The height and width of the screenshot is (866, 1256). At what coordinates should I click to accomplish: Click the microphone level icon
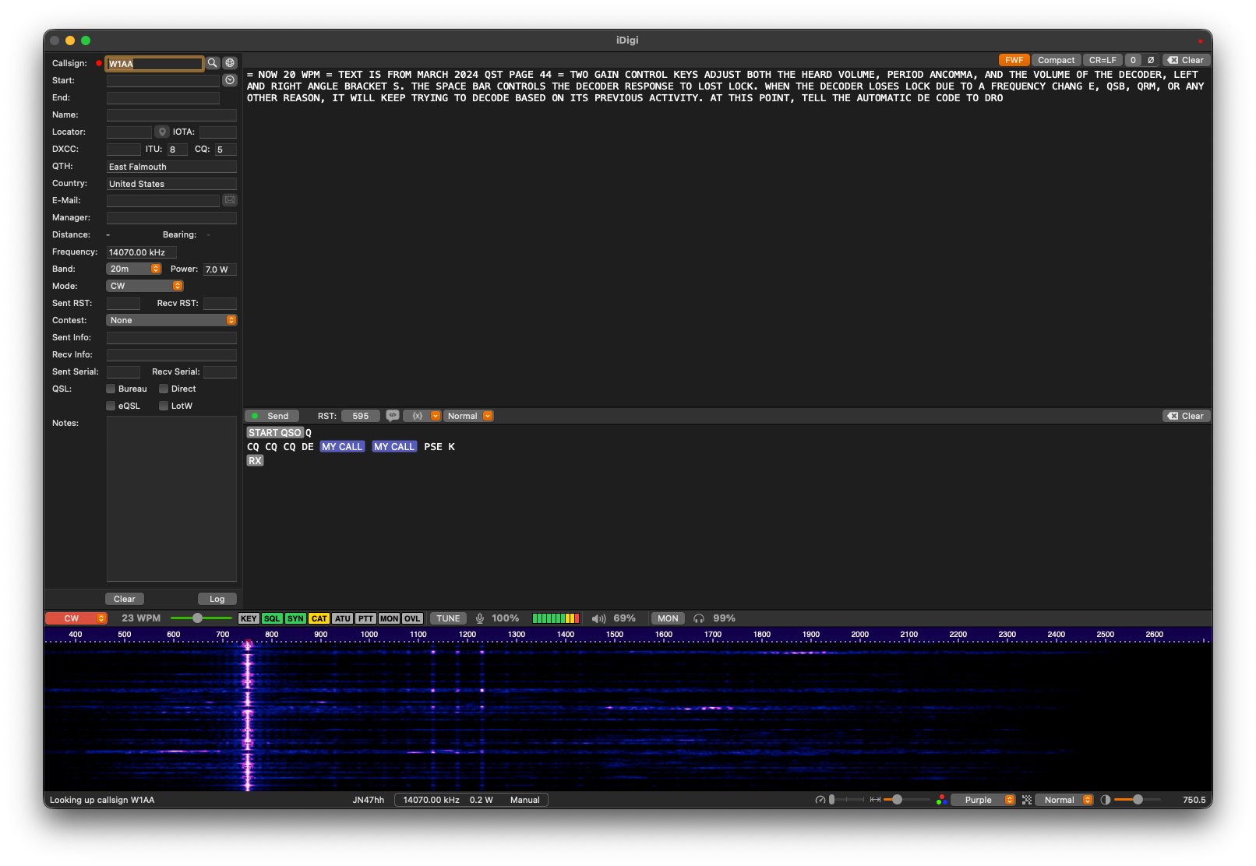[x=480, y=618]
